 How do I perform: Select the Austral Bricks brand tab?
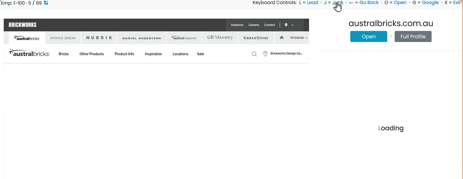pos(27,38)
